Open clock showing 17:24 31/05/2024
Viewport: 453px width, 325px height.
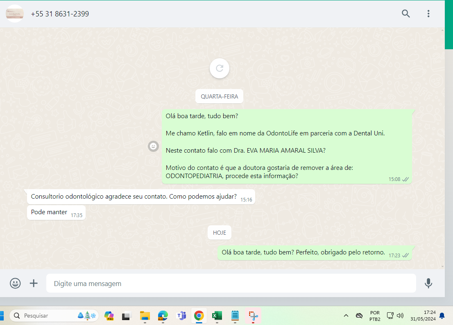[x=423, y=316]
